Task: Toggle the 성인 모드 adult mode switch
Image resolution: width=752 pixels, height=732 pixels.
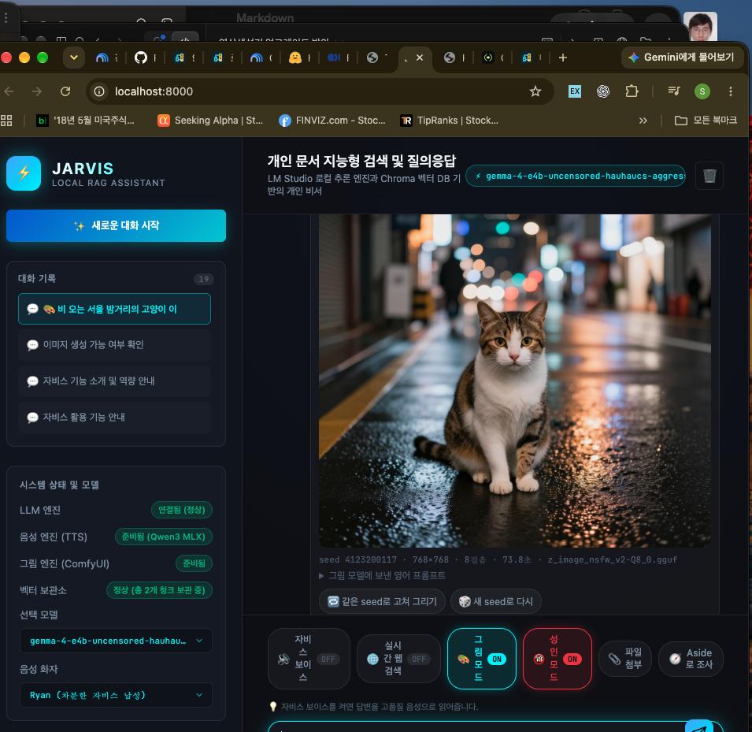Action: click(x=558, y=659)
